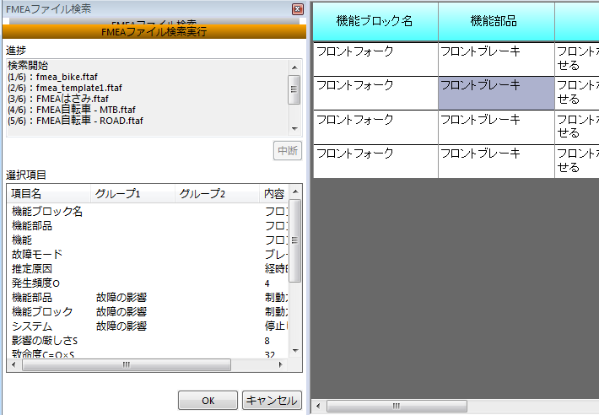Select the highlighted フロントブレーキ cell
The height and width of the screenshot is (415, 599).
click(496, 92)
